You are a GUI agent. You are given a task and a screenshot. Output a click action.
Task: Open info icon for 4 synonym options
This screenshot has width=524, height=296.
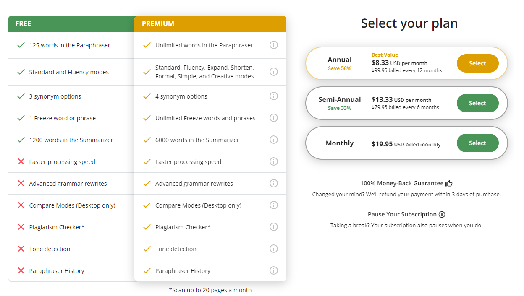pyautogui.click(x=274, y=96)
